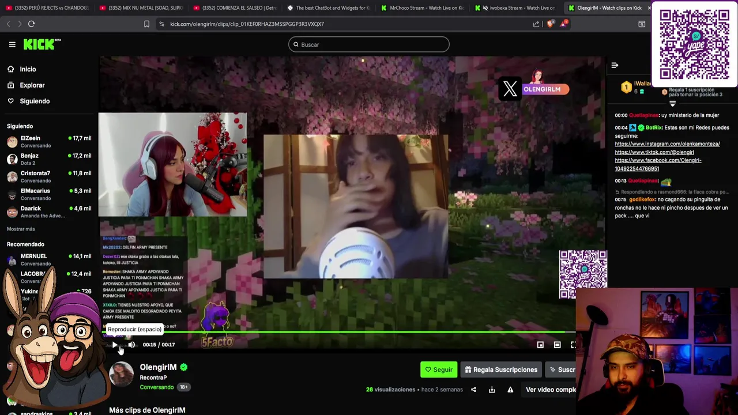
Task: Open the browser sidebar panel icon
Action: pyautogui.click(x=642, y=24)
